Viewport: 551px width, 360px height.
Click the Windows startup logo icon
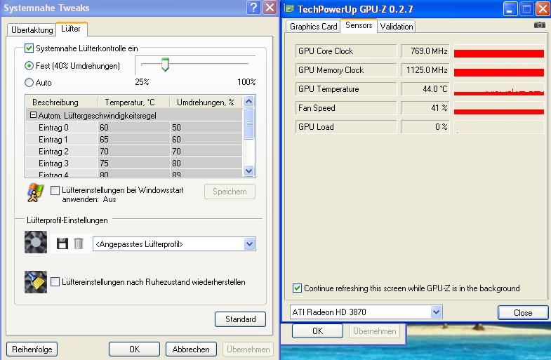[x=36, y=193]
